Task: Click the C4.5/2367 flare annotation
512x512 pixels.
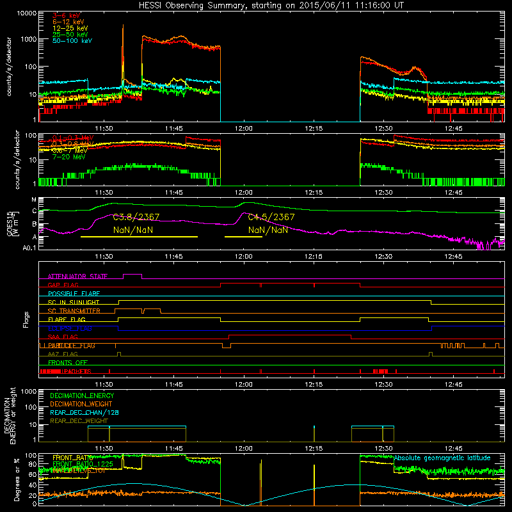Action: [x=271, y=217]
